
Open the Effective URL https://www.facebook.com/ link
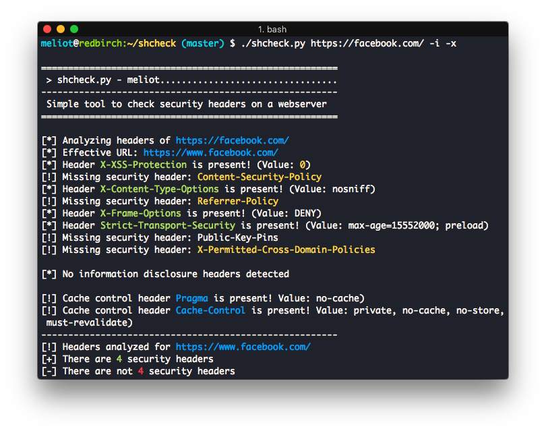211,152
